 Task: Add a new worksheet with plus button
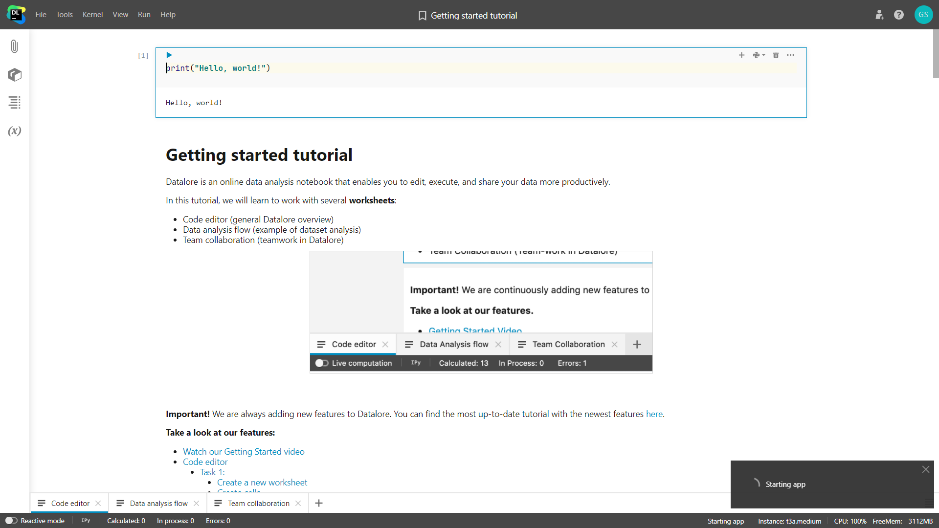[x=319, y=503]
